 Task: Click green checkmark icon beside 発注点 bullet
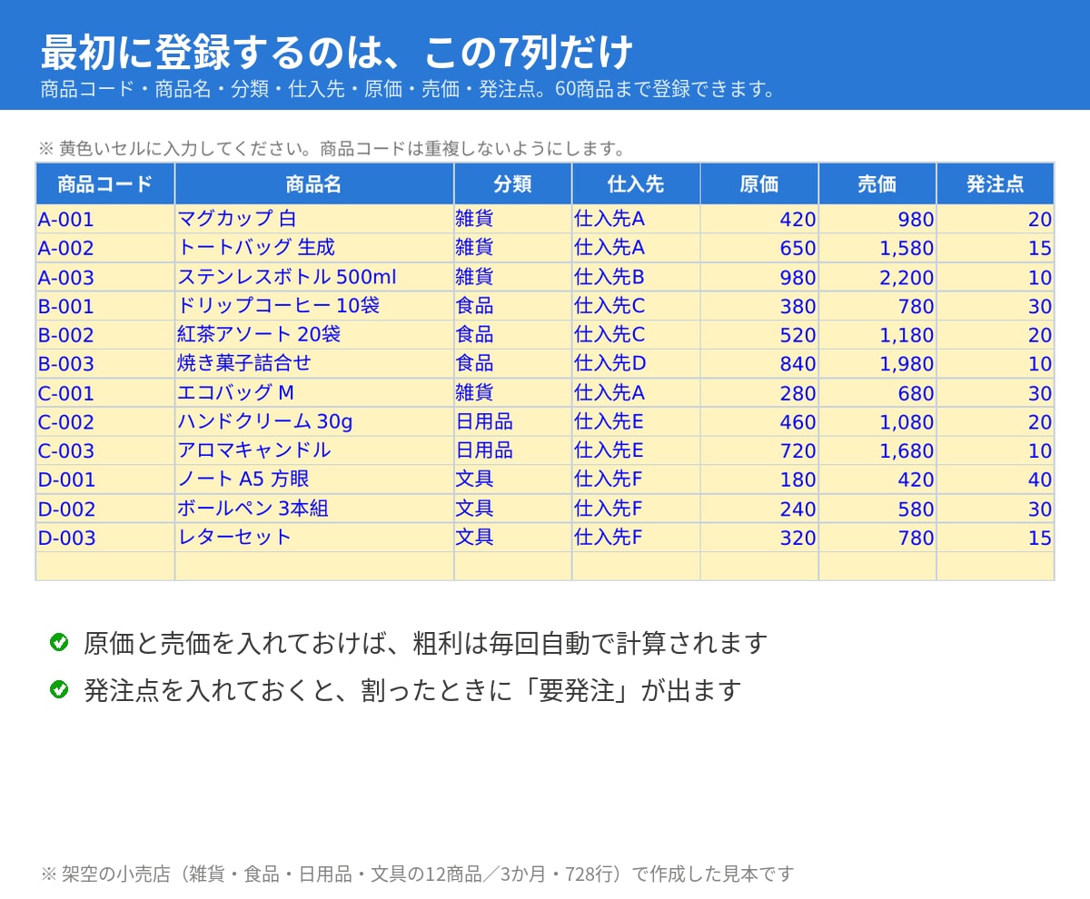click(x=59, y=689)
